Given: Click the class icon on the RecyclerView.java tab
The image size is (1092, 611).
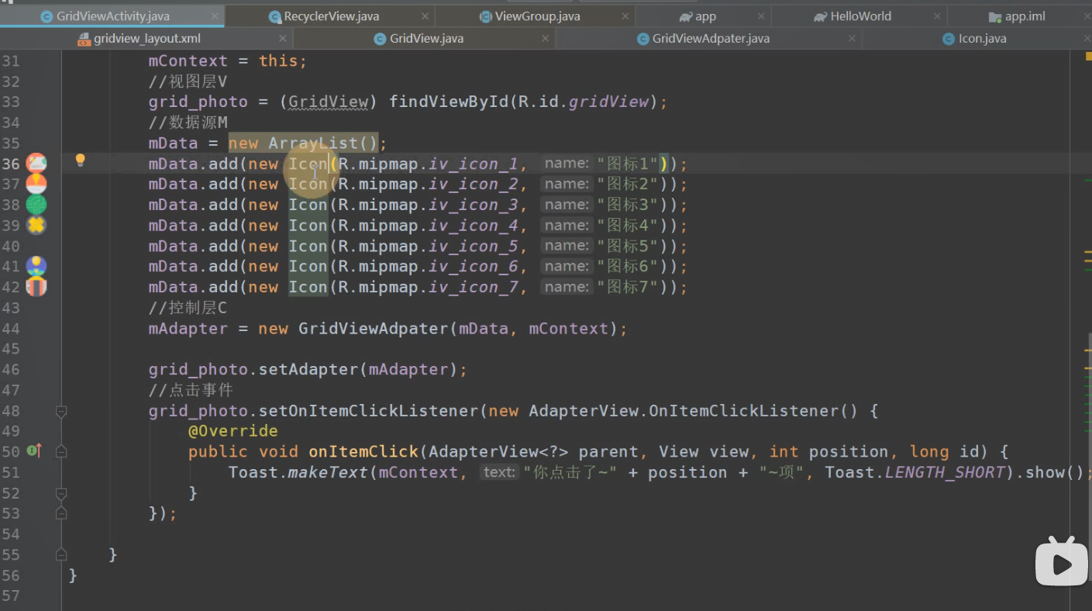Looking at the screenshot, I should 274,16.
